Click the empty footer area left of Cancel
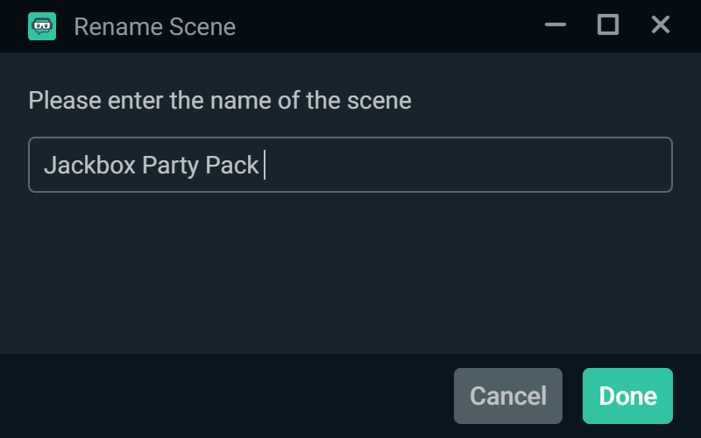 click(x=219, y=396)
